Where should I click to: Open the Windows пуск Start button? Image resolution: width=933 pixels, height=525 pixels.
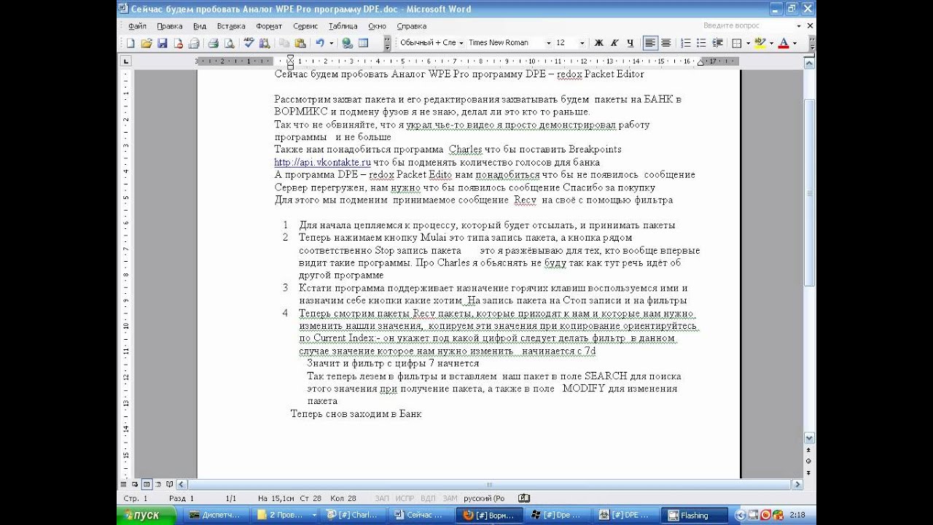tap(146, 515)
